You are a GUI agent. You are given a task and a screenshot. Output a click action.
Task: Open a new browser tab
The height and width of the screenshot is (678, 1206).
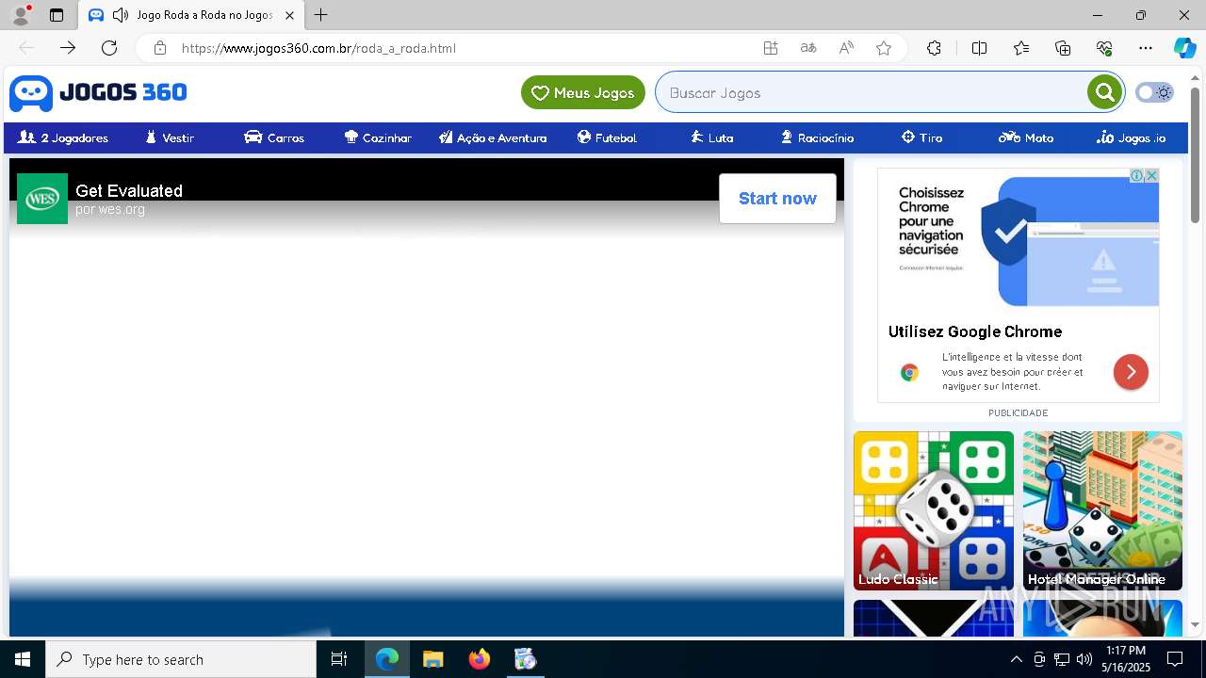pyautogui.click(x=321, y=15)
